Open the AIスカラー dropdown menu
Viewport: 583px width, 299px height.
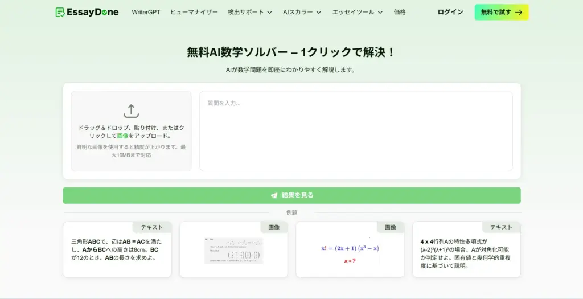pos(302,12)
